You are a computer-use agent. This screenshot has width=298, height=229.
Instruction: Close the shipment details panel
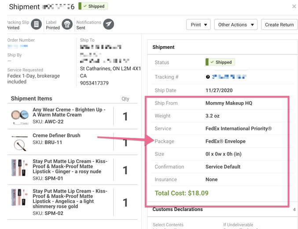pyautogui.click(x=294, y=7)
